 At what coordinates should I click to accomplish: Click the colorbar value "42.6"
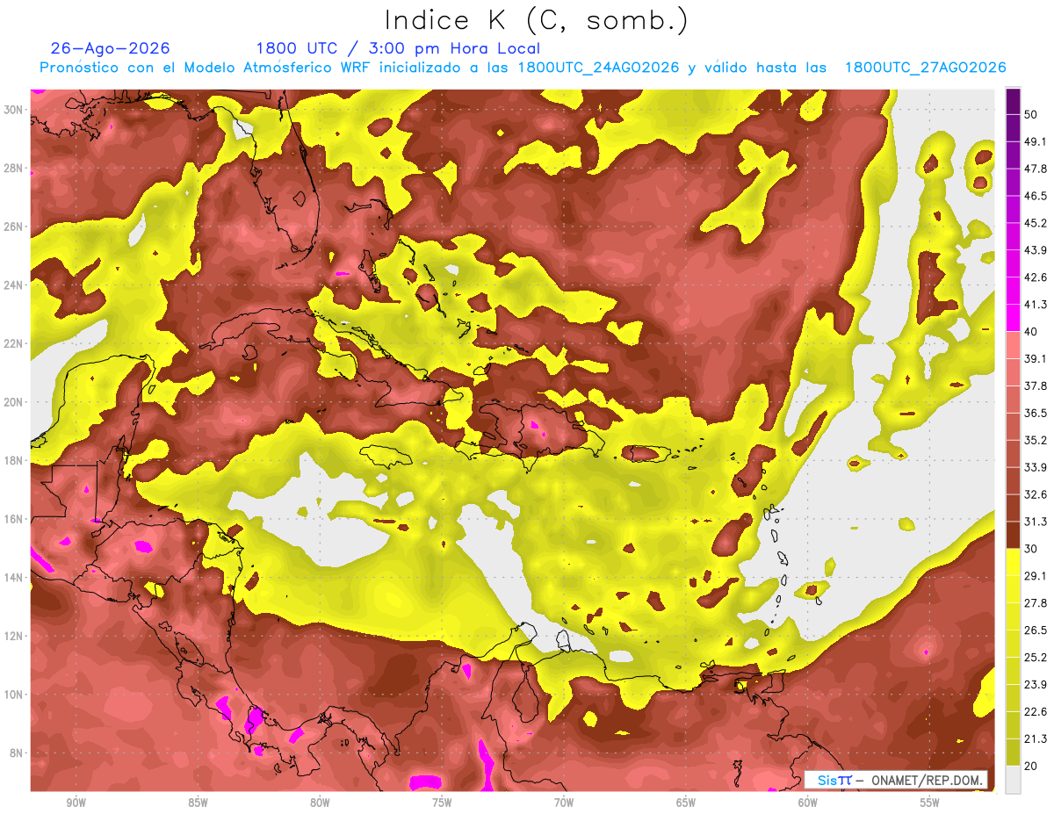pyautogui.click(x=1036, y=277)
